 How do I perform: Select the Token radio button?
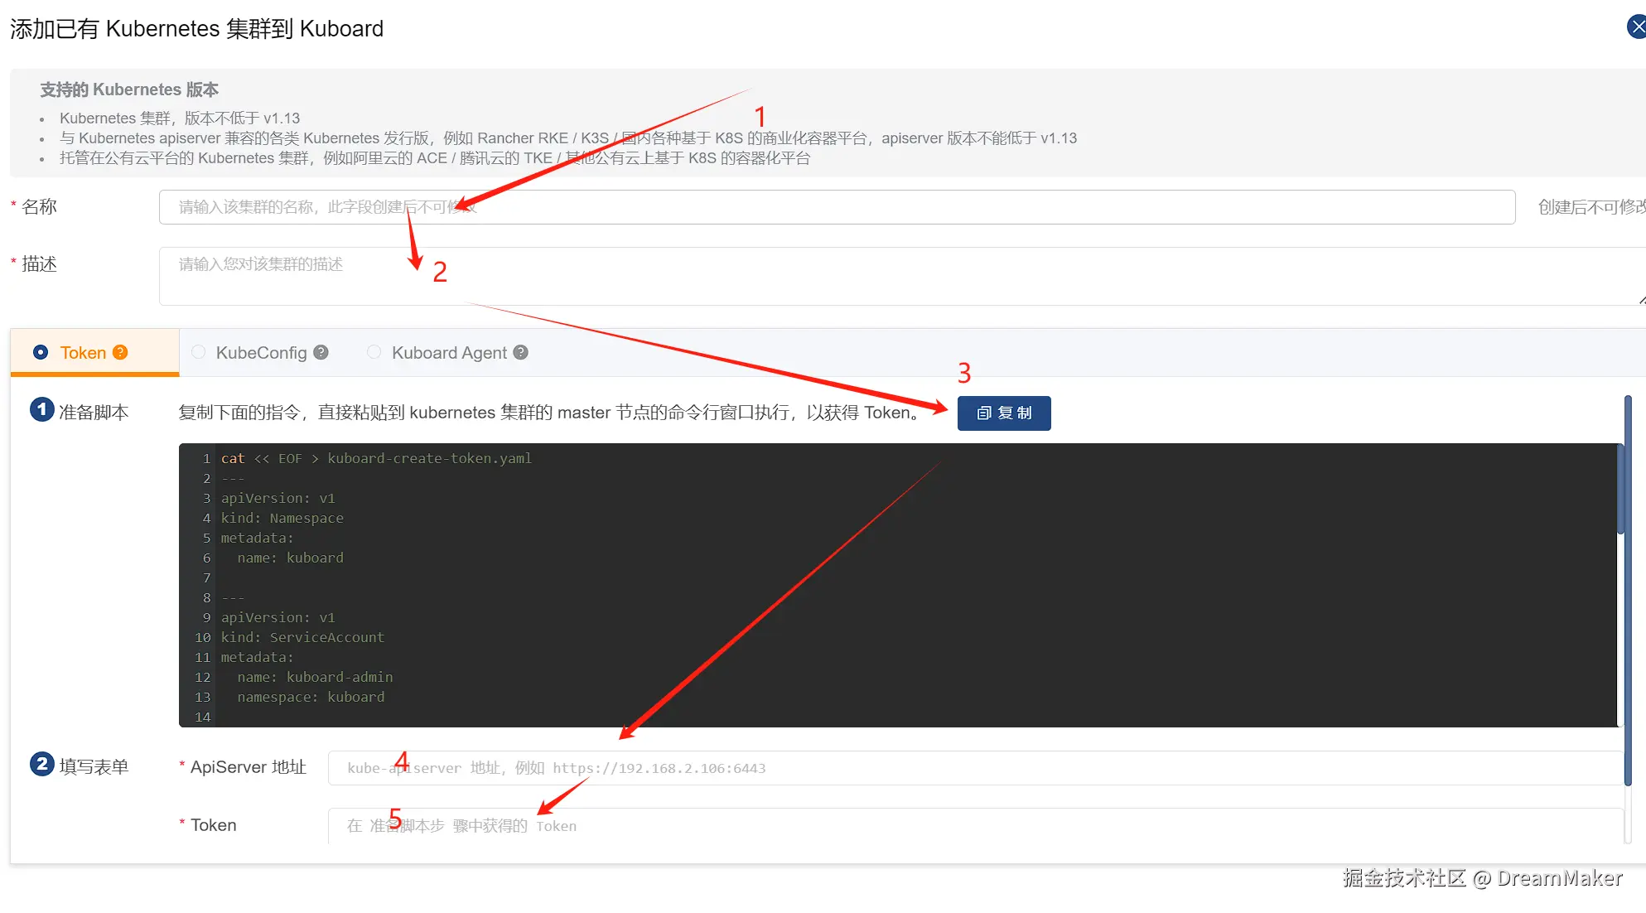click(x=41, y=352)
